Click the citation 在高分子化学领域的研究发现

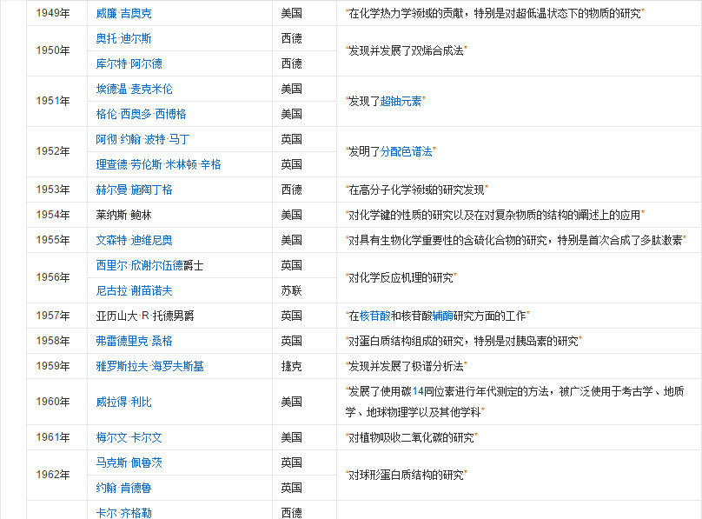(x=417, y=190)
